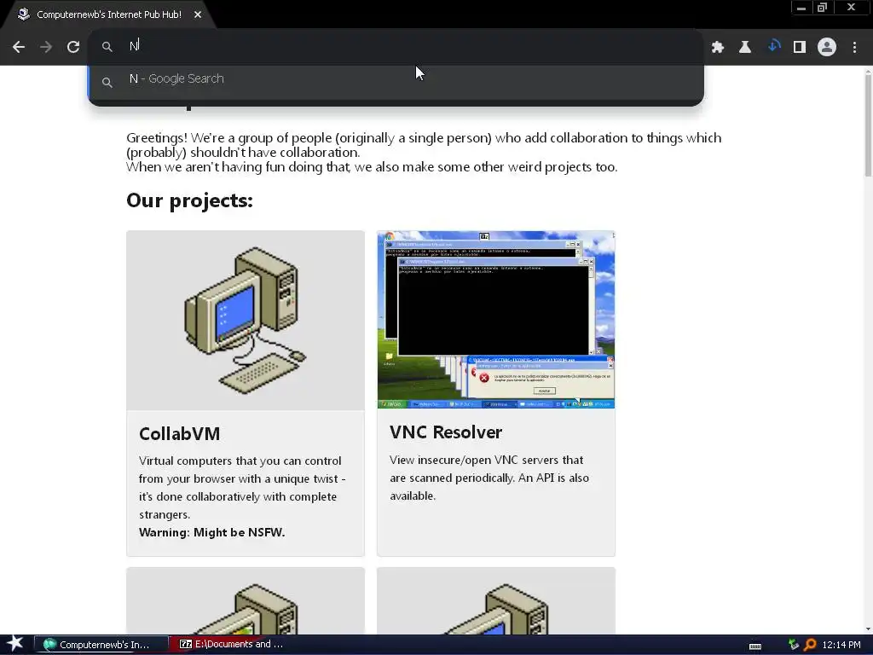Click the 'Our projects:' heading
873x655 pixels.
(189, 200)
